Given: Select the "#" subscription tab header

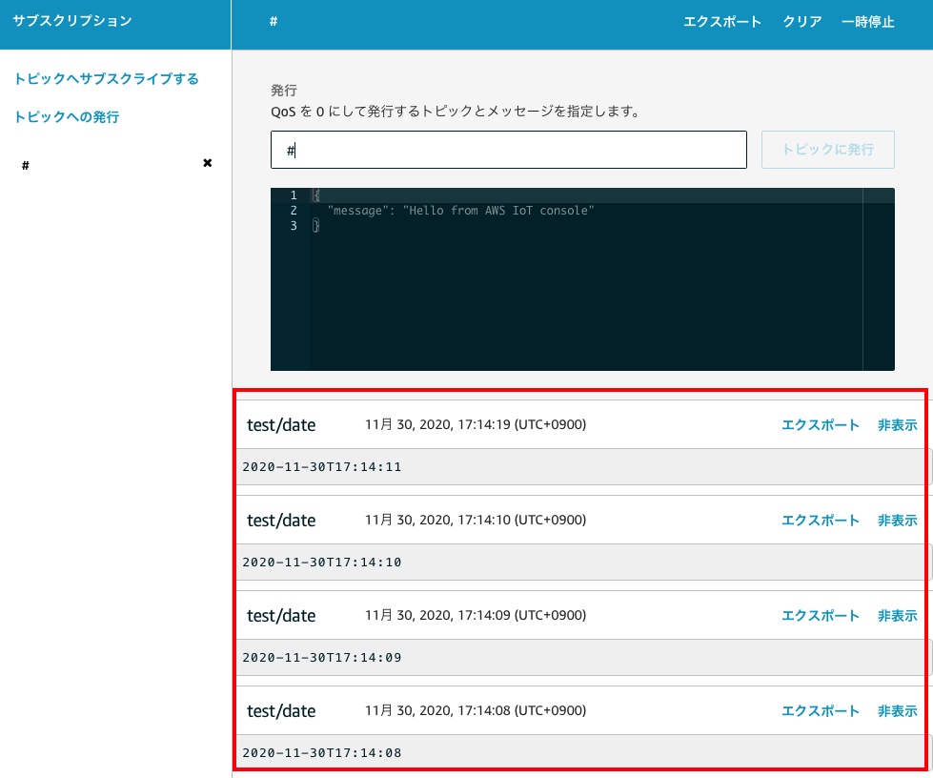Looking at the screenshot, I should [x=274, y=21].
